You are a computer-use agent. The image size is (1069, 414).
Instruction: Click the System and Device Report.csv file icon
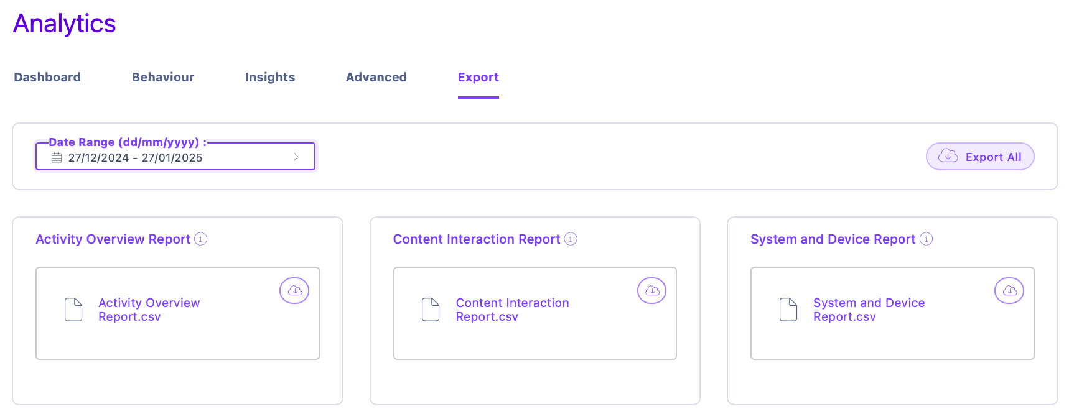tap(788, 310)
